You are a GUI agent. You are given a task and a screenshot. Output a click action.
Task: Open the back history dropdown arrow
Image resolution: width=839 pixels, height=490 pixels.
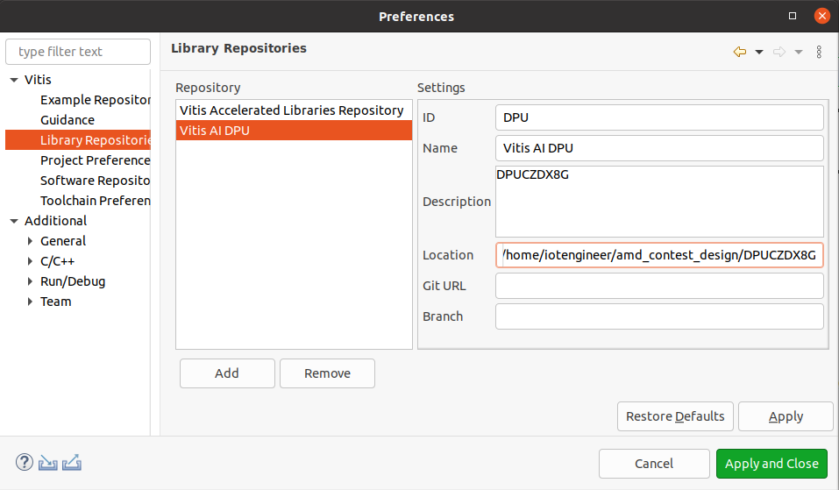pos(759,52)
